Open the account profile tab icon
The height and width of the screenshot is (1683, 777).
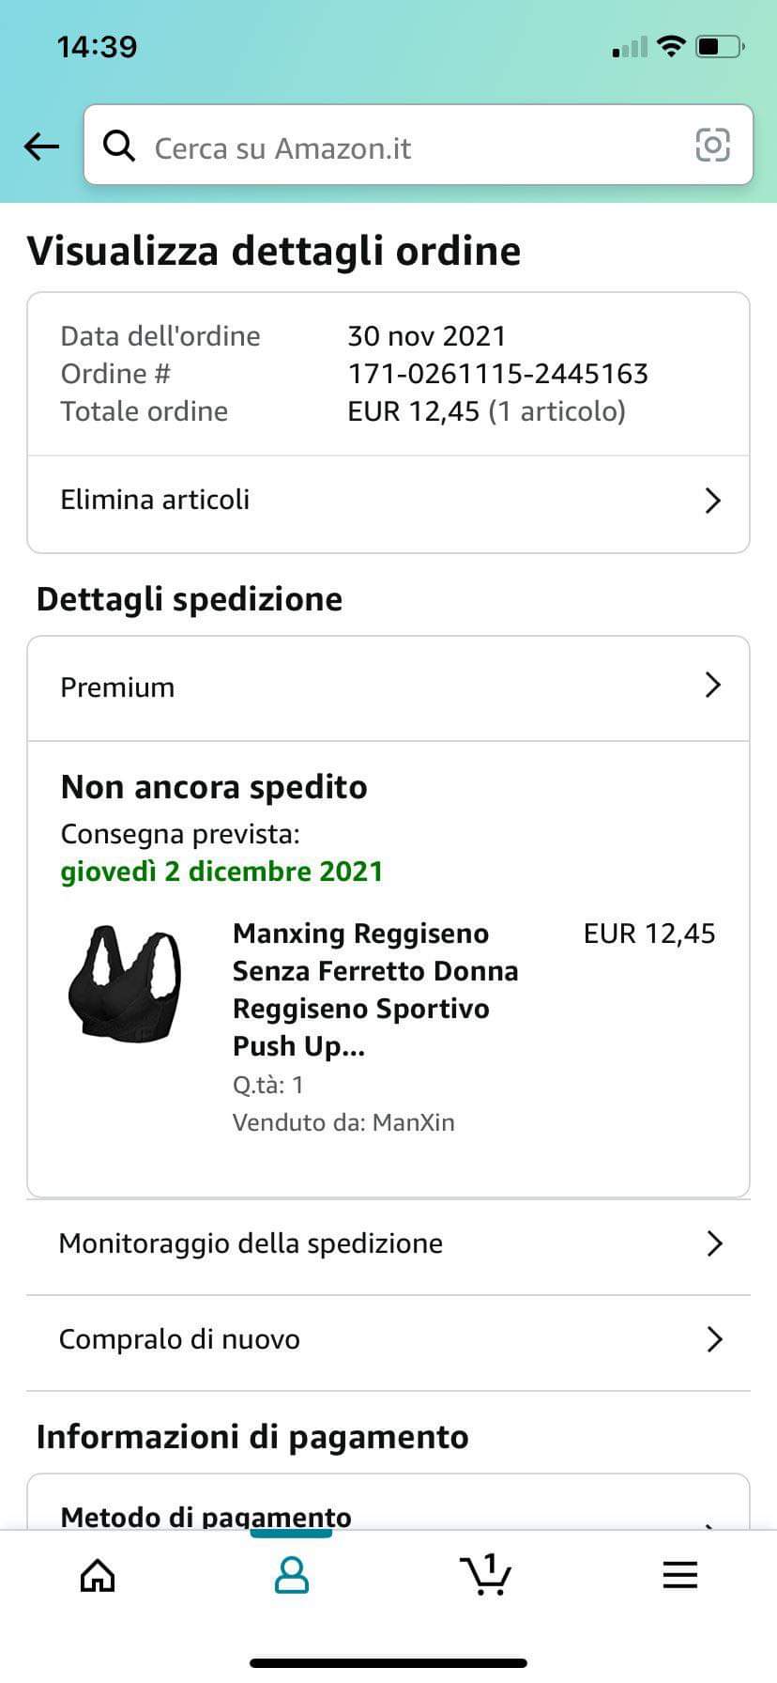pyautogui.click(x=292, y=1575)
